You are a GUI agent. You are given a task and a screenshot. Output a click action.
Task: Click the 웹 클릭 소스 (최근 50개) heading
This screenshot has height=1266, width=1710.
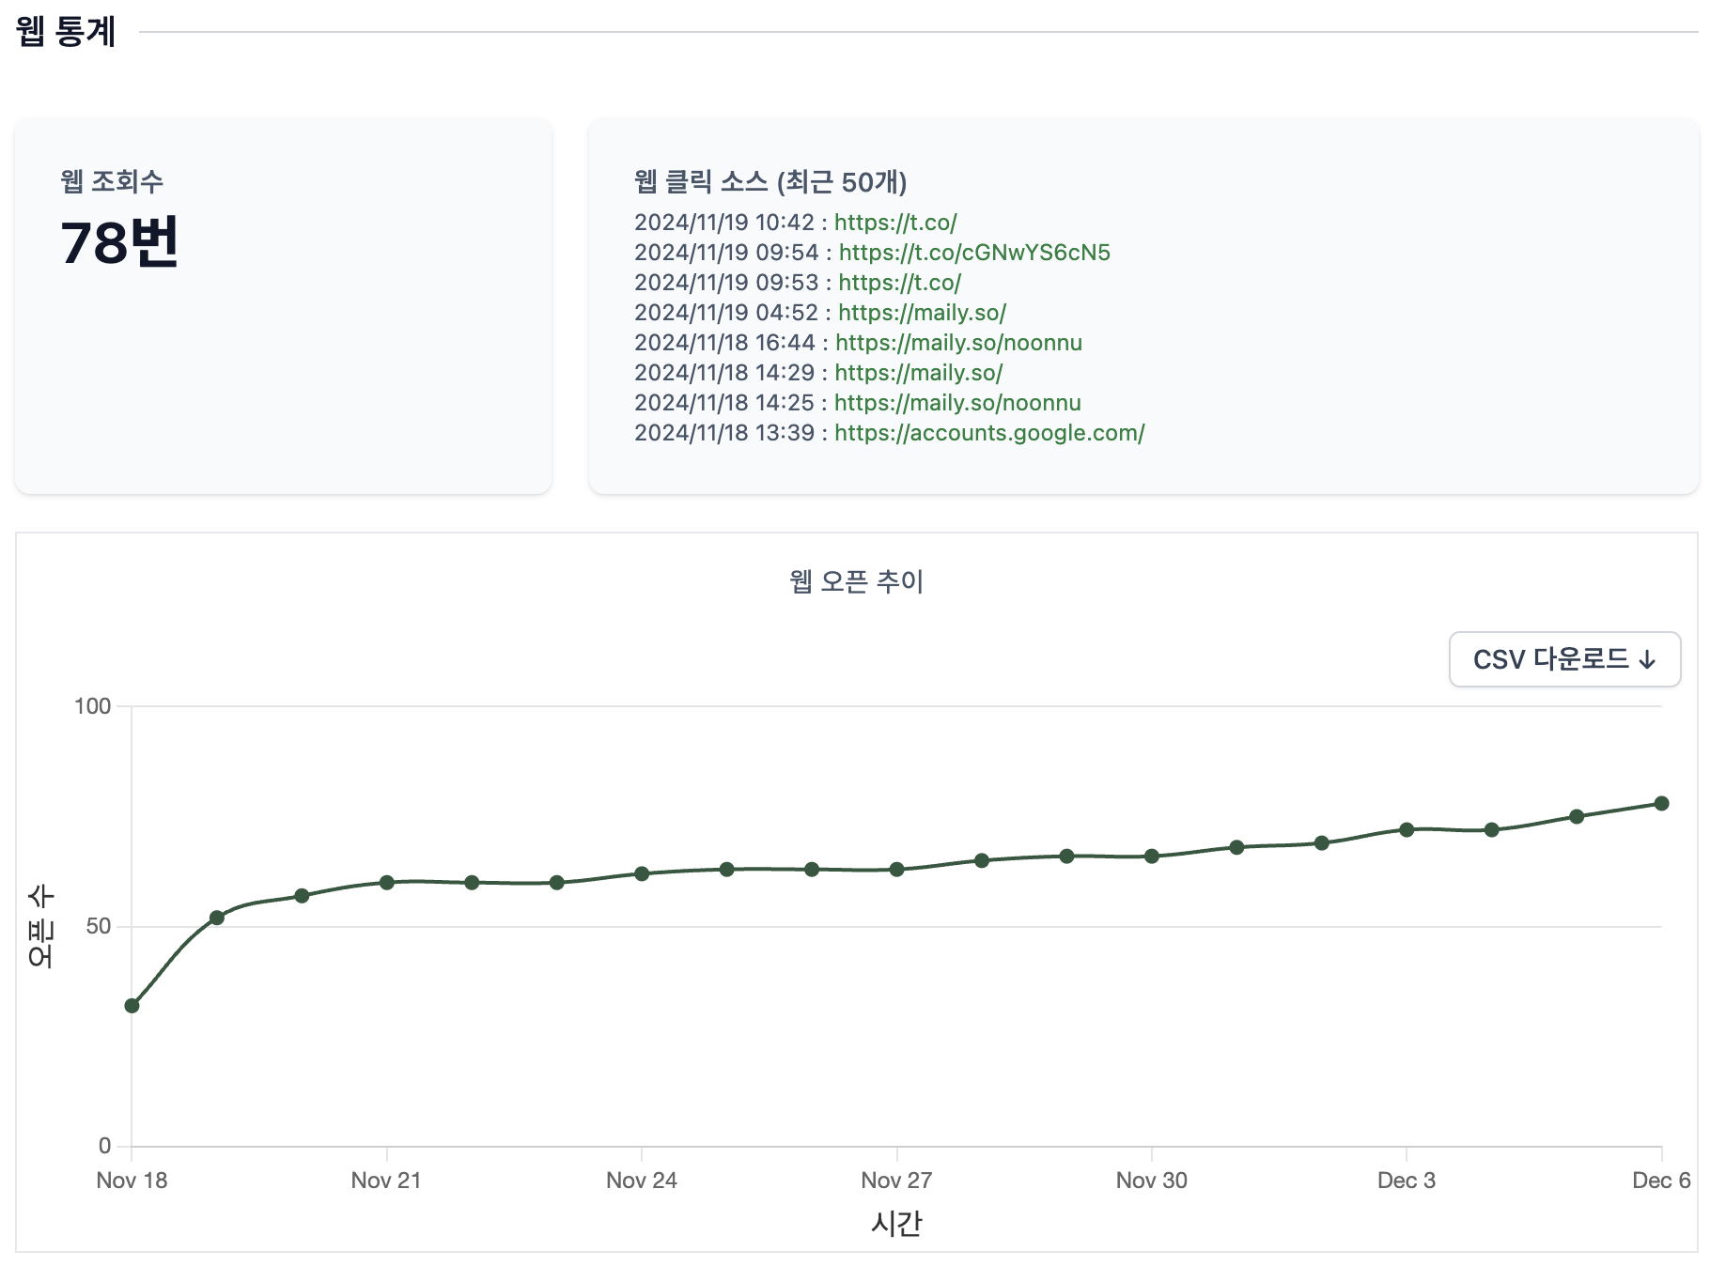770,181
